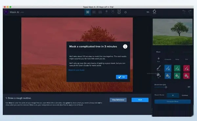This screenshot has width=197, height=121.
Task: Click "1. Draw a rough outline." step title
Action: click(x=18, y=98)
